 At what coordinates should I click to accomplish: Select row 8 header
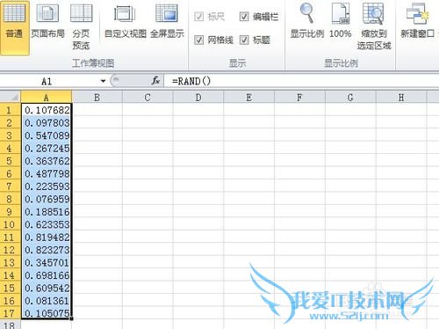click(x=11, y=199)
